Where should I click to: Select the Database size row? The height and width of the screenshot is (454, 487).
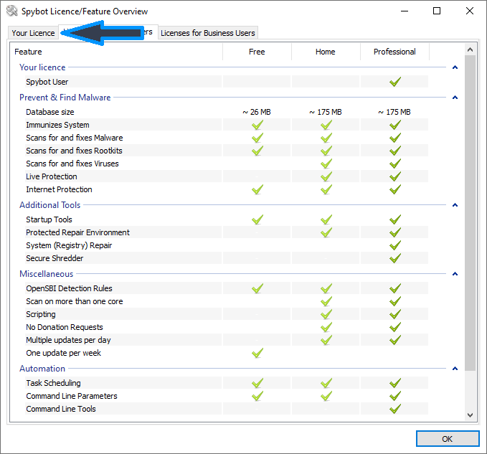coord(227,112)
